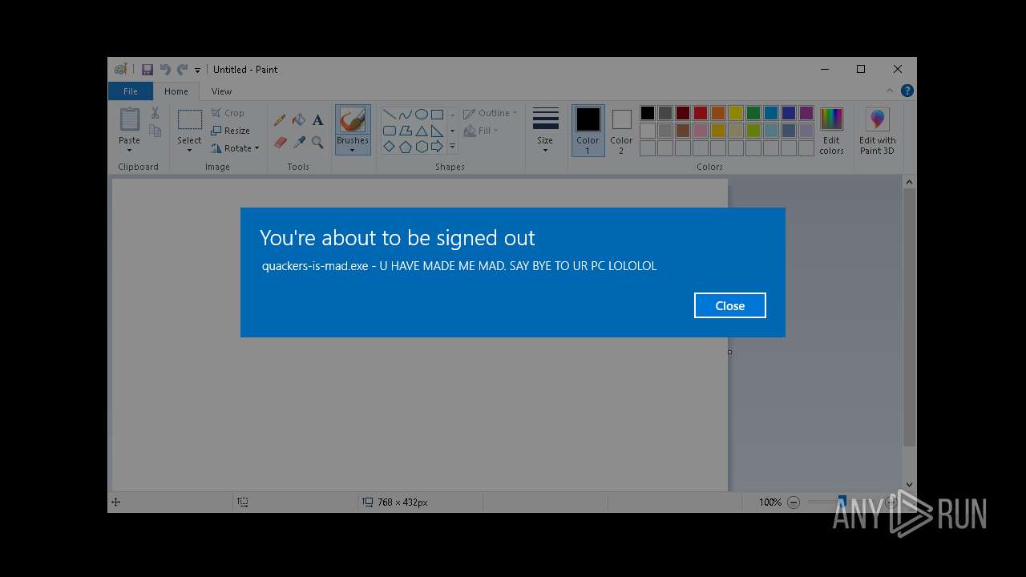Activate the Color 1 foreground selector
Screen dimensions: 1026x577
point(588,131)
